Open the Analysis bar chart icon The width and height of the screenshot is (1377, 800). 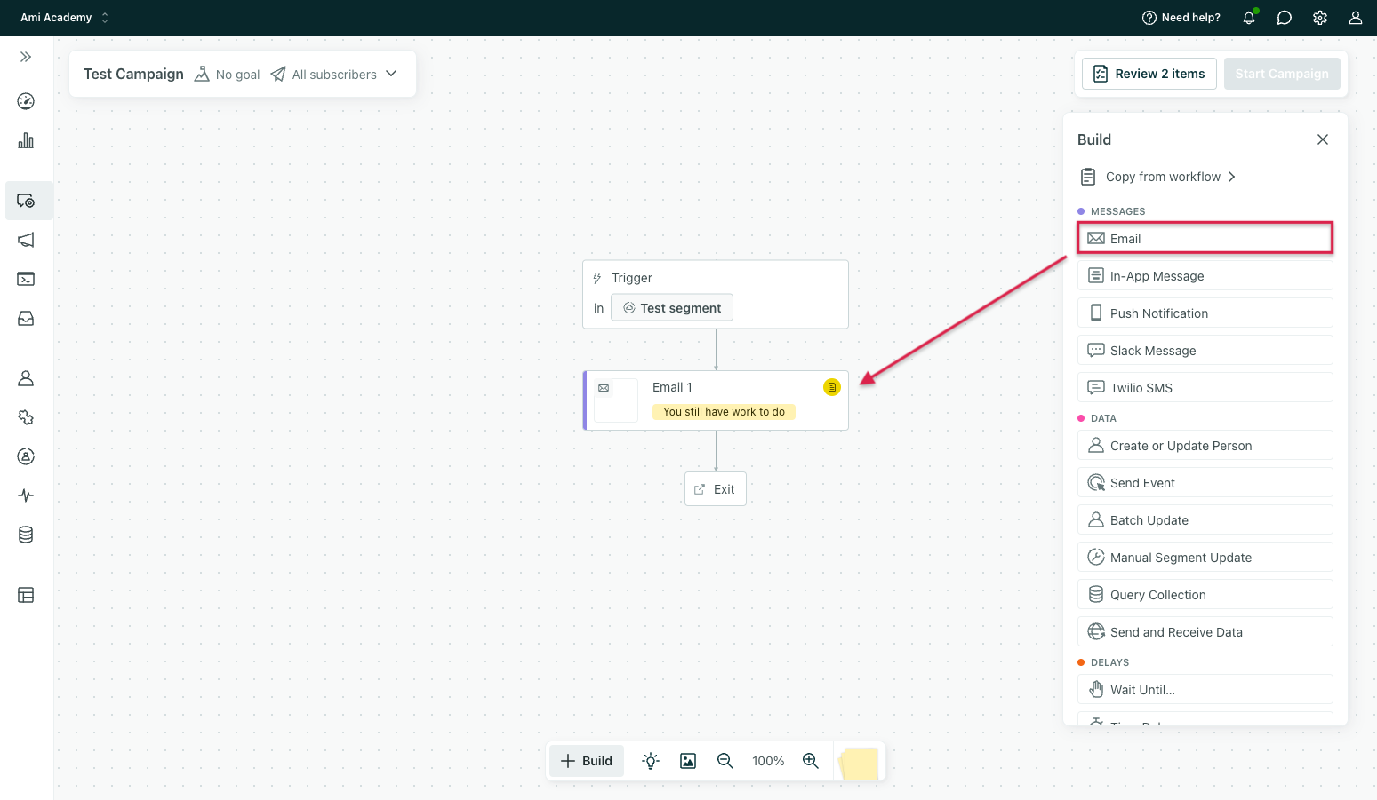coord(26,140)
